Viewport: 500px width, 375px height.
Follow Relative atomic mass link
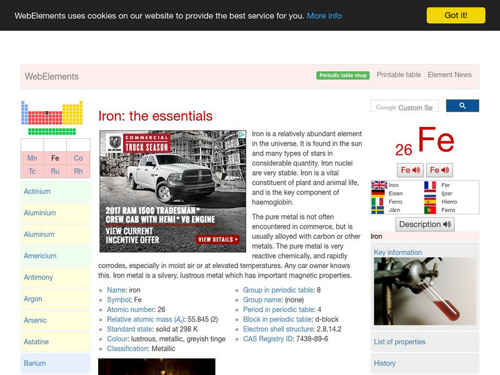(145, 319)
